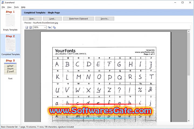Image resolution: width=194 pixels, height=129 pixels.
Task: Select the Step 1 Empty Template thumbnail
Action: pos(10,20)
